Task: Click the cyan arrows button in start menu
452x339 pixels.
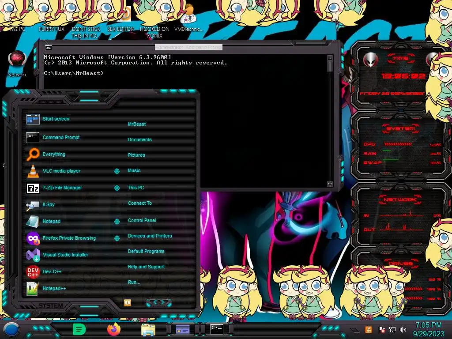Action: coord(159,302)
